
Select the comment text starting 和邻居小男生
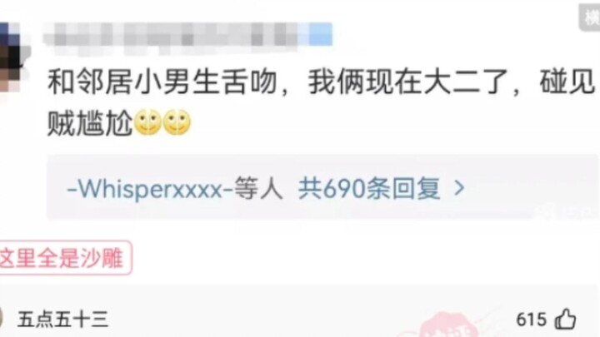pos(321,102)
